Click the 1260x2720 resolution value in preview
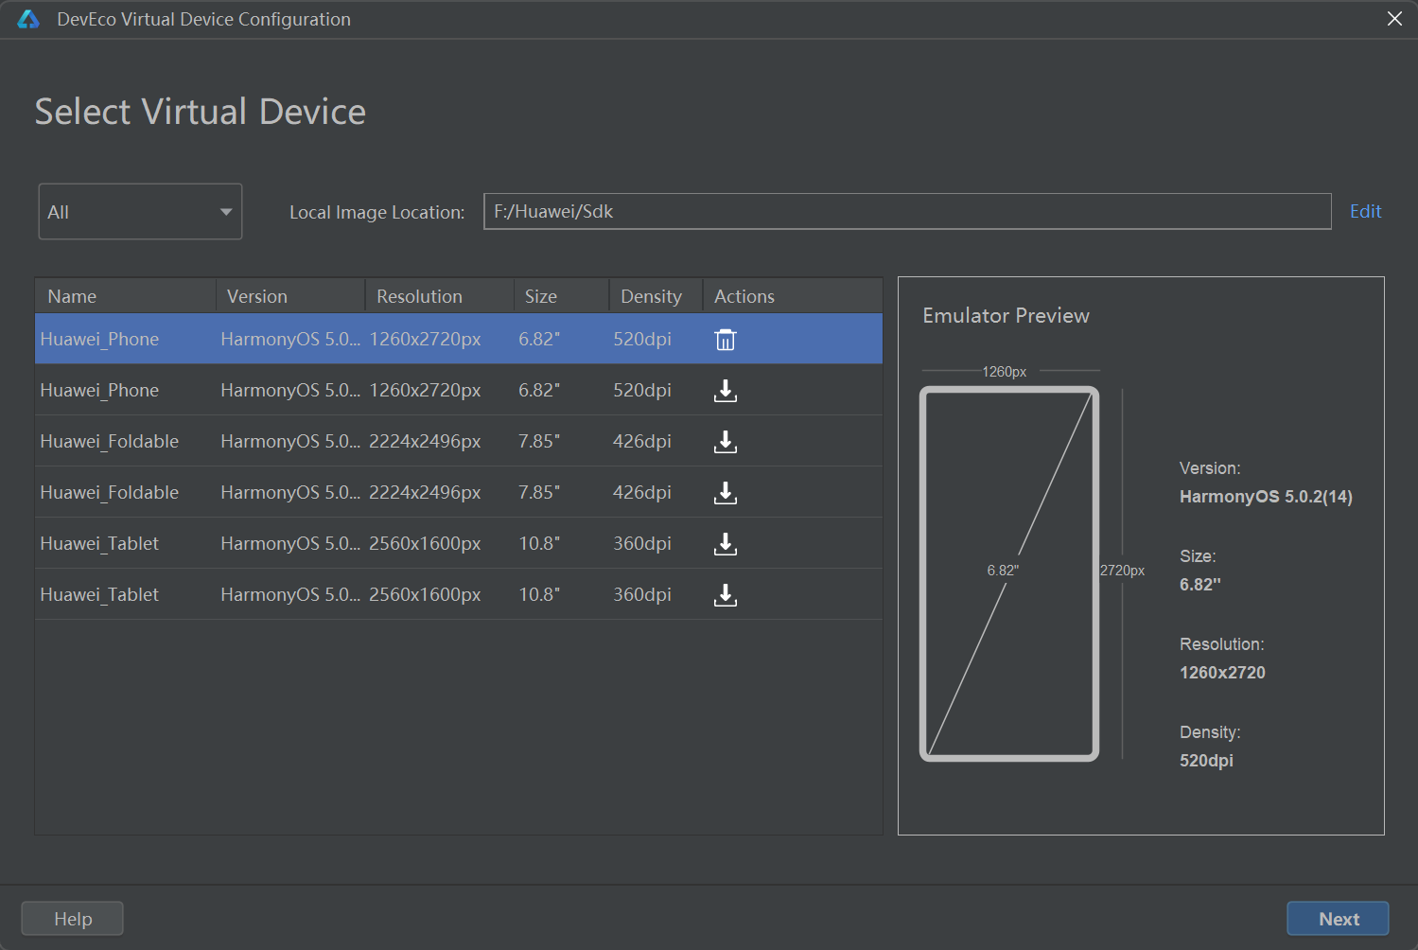Screen dimensions: 1418x950 click(1222, 673)
